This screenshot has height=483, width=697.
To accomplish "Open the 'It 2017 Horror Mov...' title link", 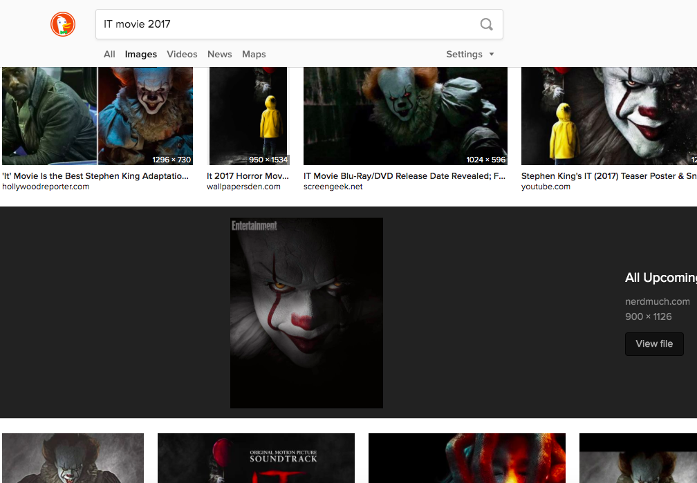I will click(x=248, y=176).
